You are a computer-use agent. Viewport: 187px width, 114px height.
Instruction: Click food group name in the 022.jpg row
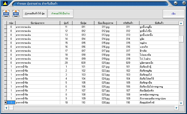click(38, 71)
